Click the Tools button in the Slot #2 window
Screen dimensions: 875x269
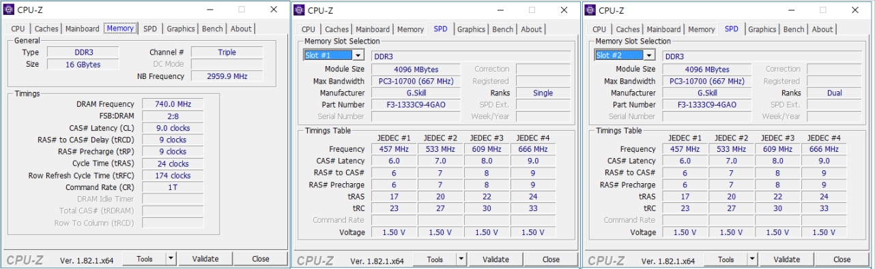pos(726,259)
